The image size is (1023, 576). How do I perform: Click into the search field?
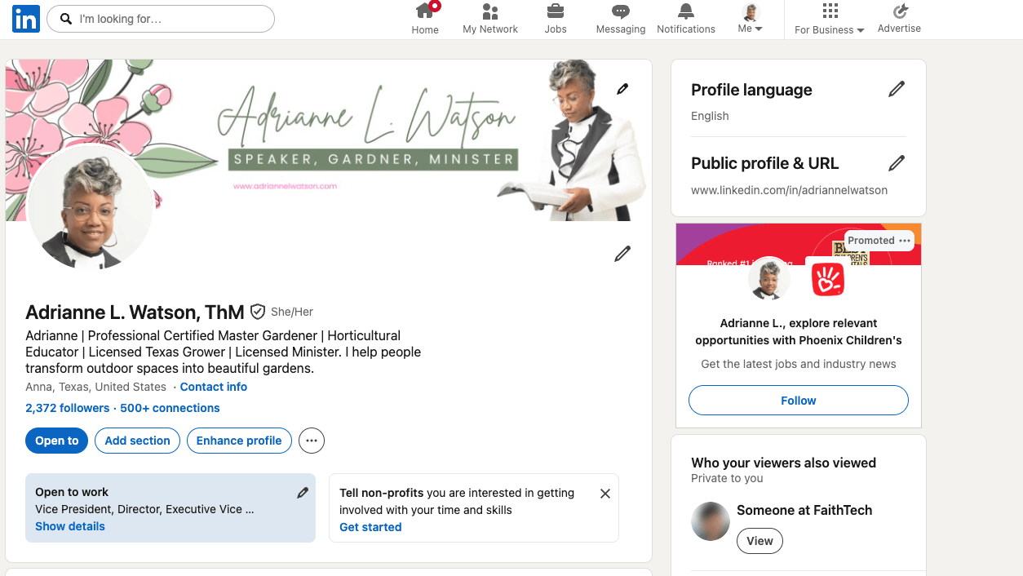tap(161, 19)
